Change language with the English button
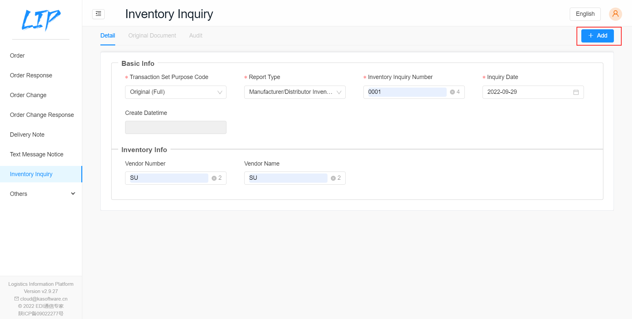Image resolution: width=632 pixels, height=319 pixels. coord(585,14)
